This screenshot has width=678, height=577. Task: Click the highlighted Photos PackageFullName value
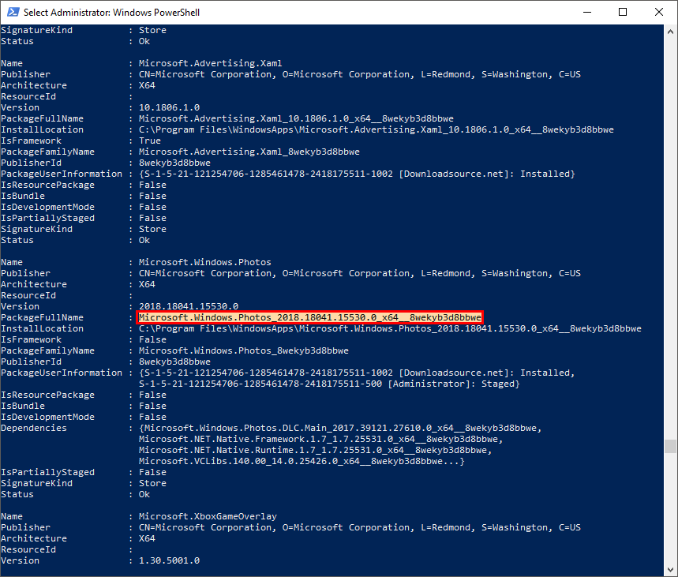coord(309,317)
